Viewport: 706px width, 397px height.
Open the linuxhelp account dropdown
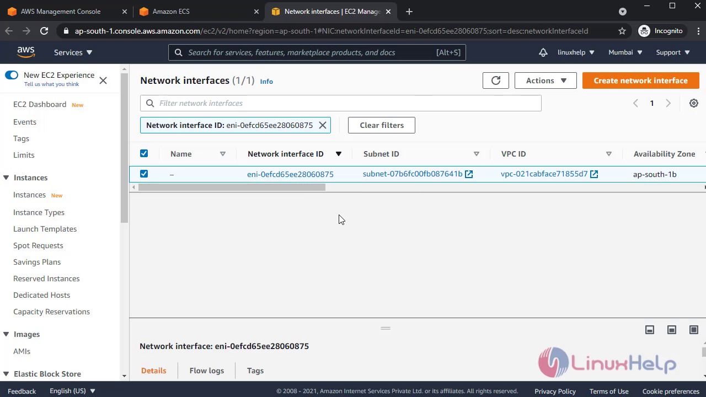[576, 52]
